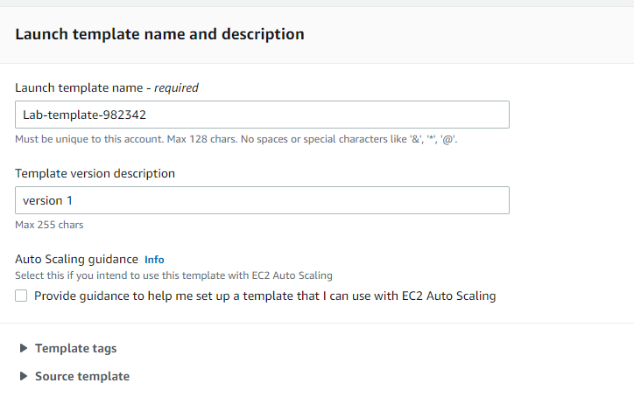Click the "Lab-template-982342" text in name field
The image size is (634, 397).
coord(78,115)
